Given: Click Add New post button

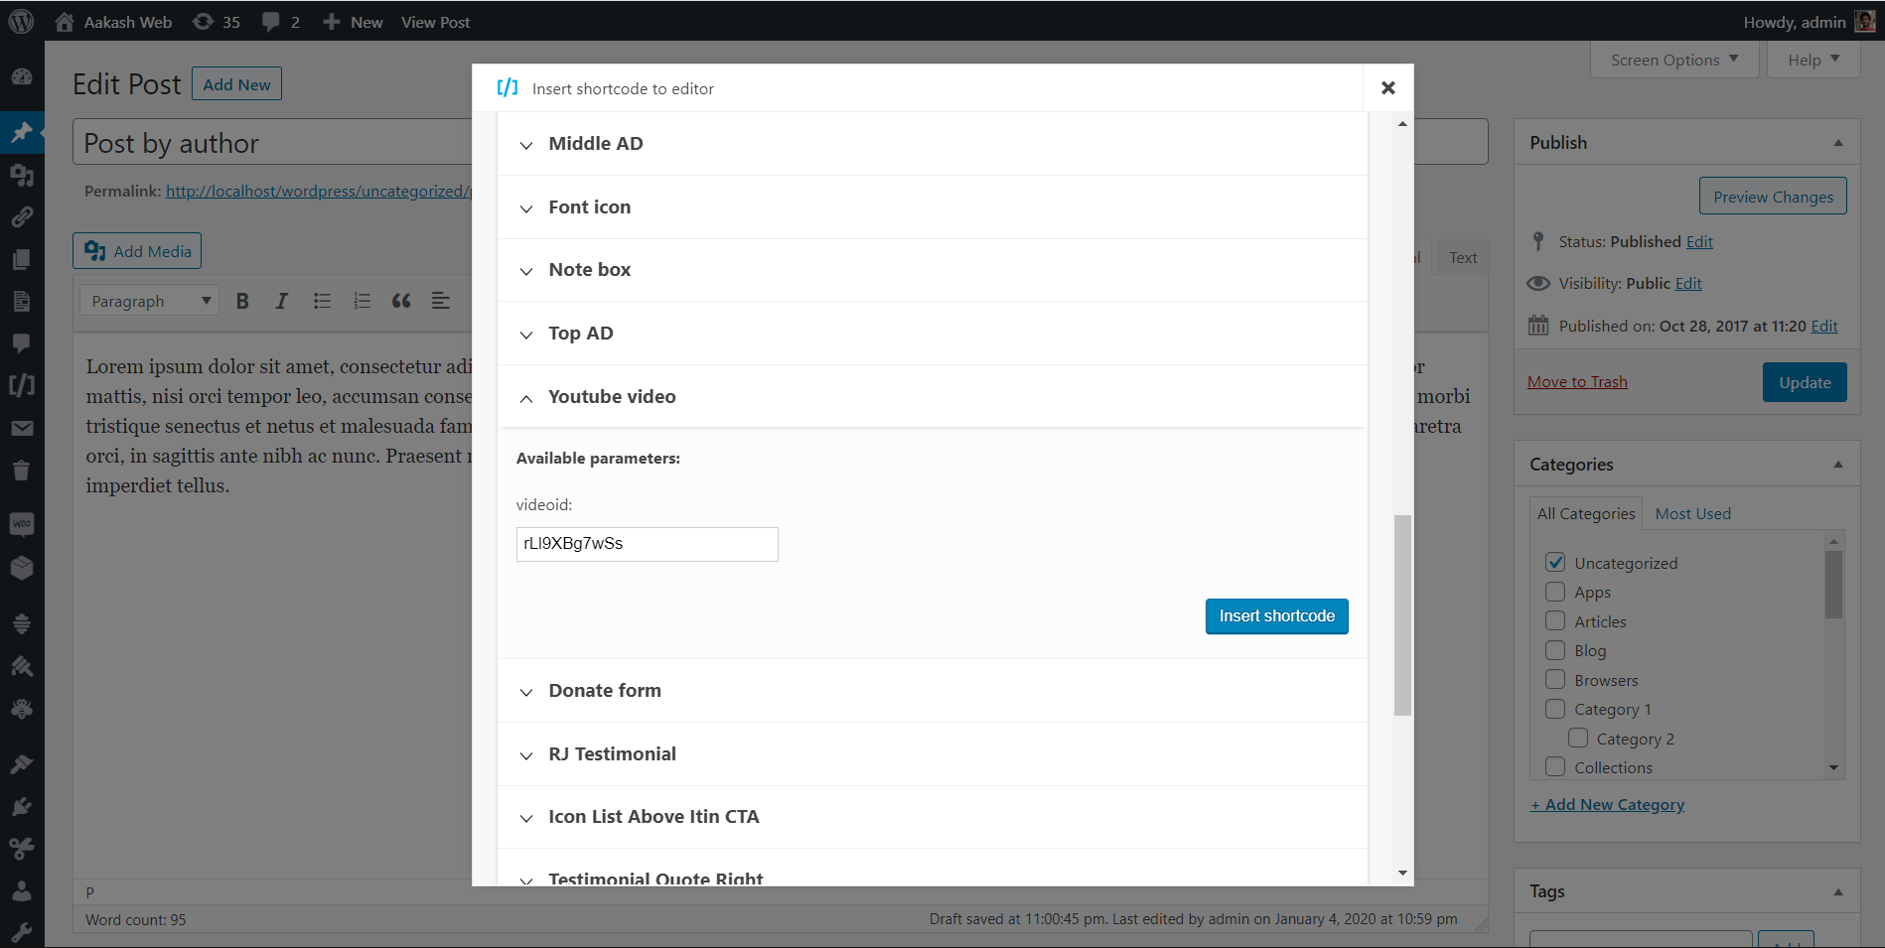Looking at the screenshot, I should coord(236,84).
